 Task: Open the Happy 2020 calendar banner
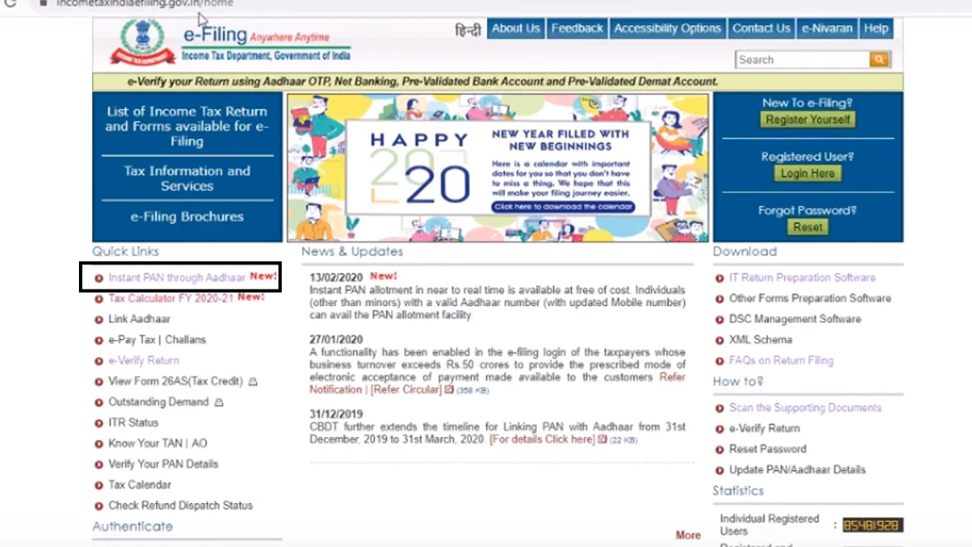tap(497, 168)
